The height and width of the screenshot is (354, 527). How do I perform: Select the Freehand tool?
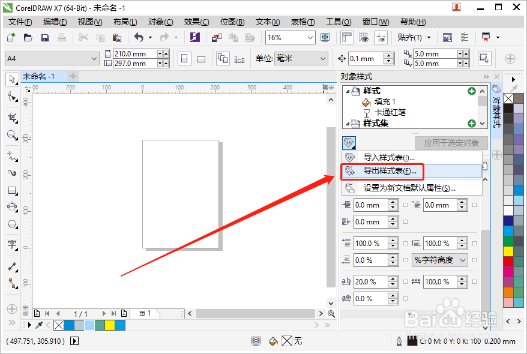[12, 156]
